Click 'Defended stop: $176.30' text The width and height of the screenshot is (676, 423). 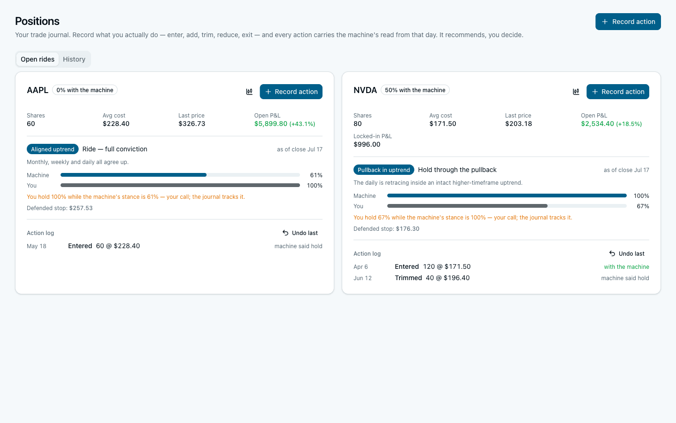pyautogui.click(x=386, y=229)
